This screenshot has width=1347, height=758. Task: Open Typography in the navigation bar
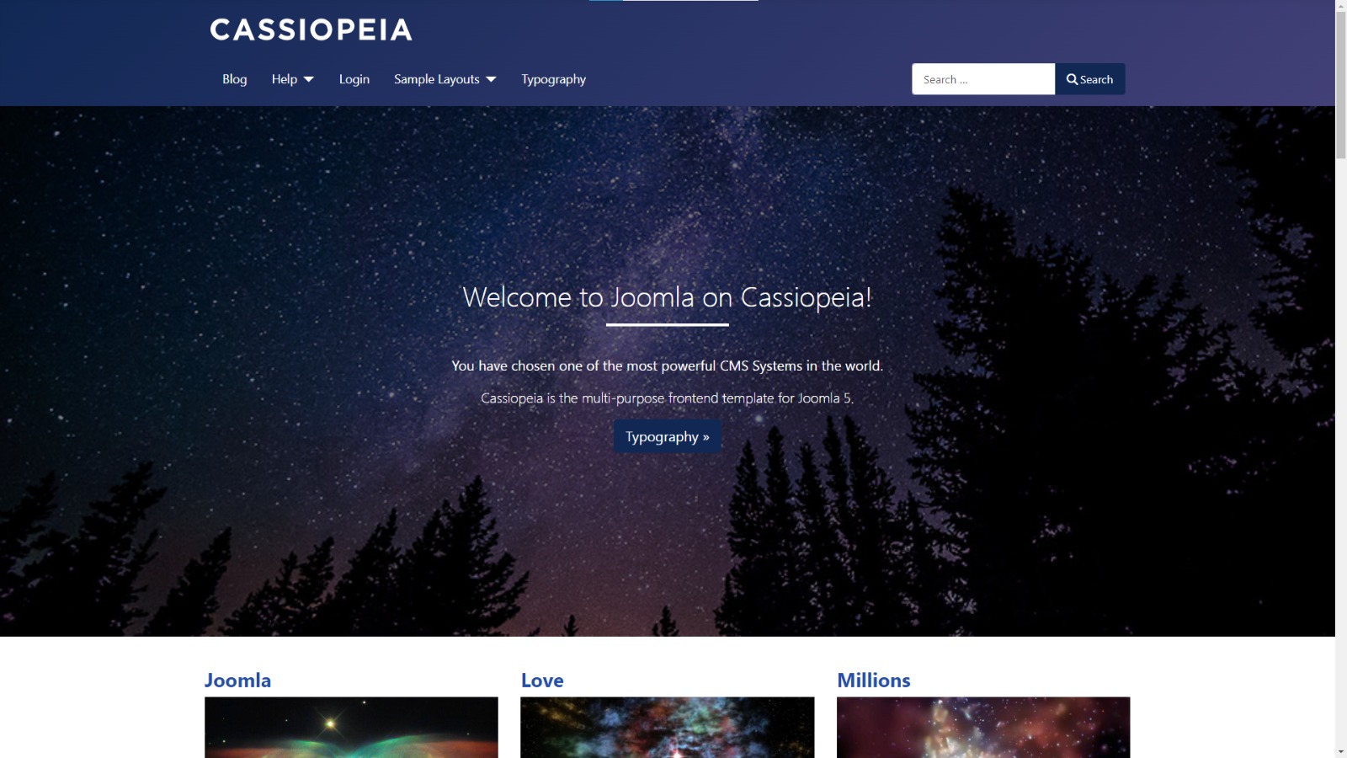tap(553, 79)
